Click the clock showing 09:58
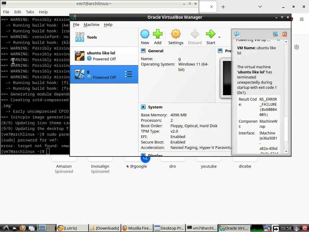 click(286, 228)
